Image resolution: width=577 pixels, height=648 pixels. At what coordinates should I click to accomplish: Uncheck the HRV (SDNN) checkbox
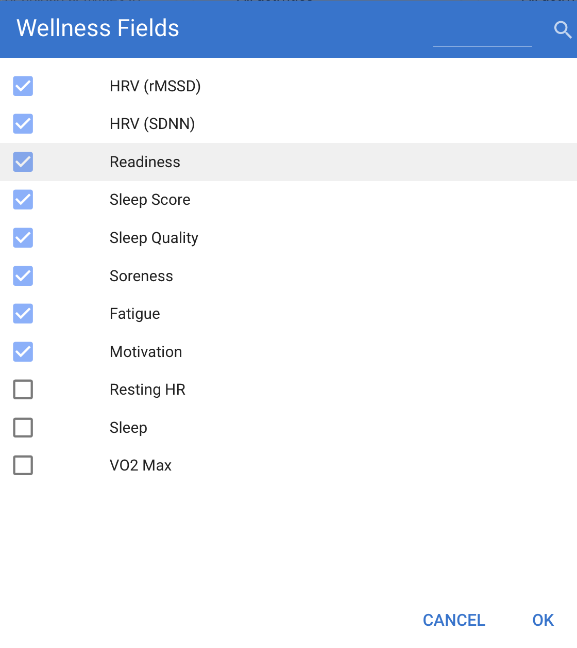tap(23, 124)
